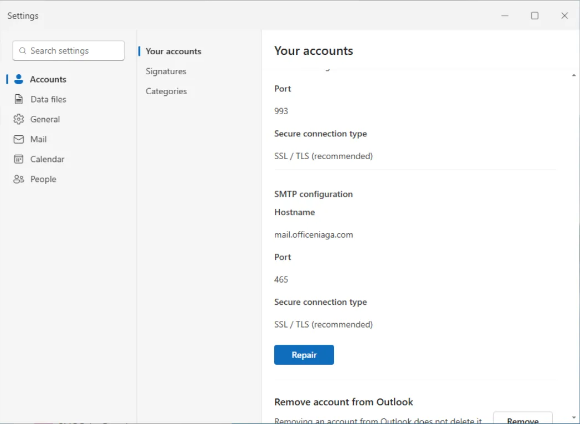Maximize the Settings window
The width and height of the screenshot is (580, 424).
[535, 16]
